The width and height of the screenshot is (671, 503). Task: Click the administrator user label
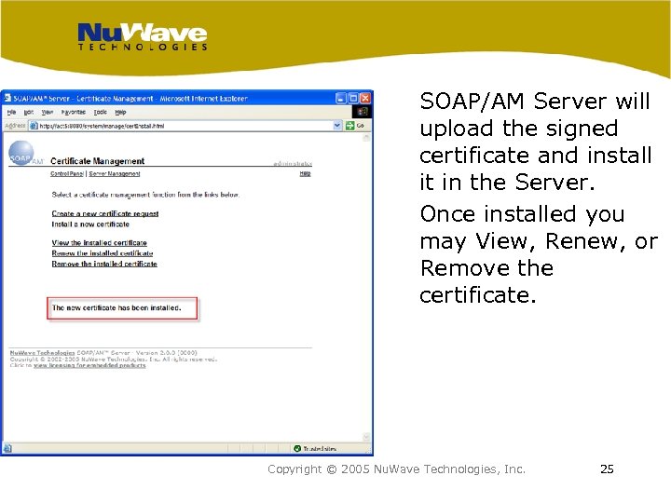[x=294, y=163]
